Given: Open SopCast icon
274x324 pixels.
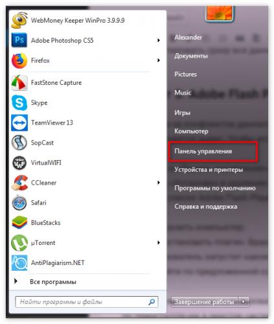Looking at the screenshot, I should [x=19, y=143].
